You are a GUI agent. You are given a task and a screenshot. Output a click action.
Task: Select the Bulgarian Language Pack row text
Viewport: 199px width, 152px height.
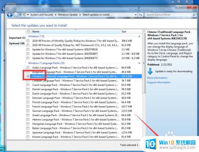pyautogui.click(x=74, y=72)
